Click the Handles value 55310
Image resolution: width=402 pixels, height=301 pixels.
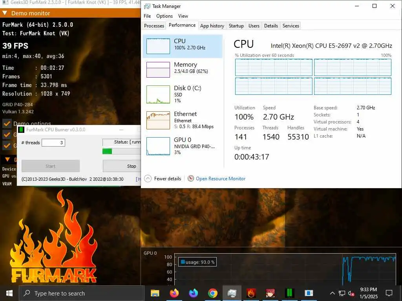click(298, 137)
